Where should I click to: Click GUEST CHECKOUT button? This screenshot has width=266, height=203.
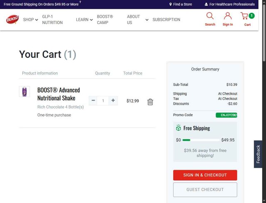205,190
